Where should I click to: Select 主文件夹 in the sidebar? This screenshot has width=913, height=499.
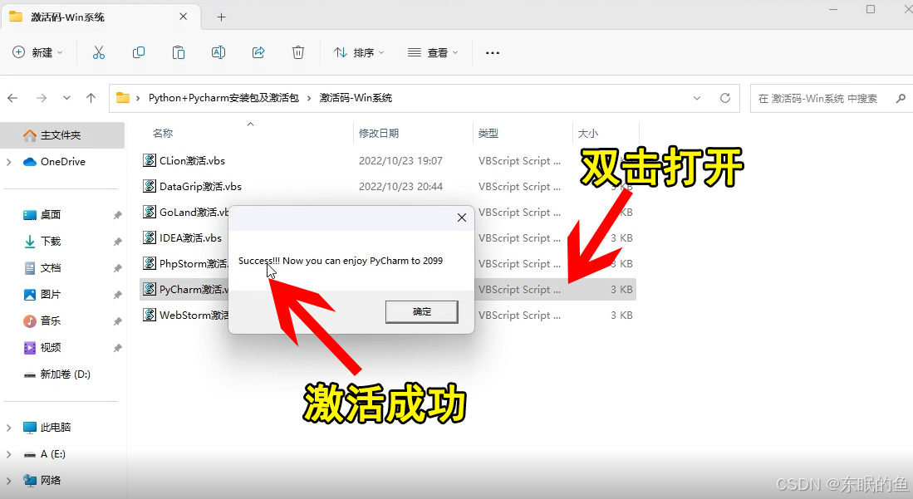pos(62,135)
